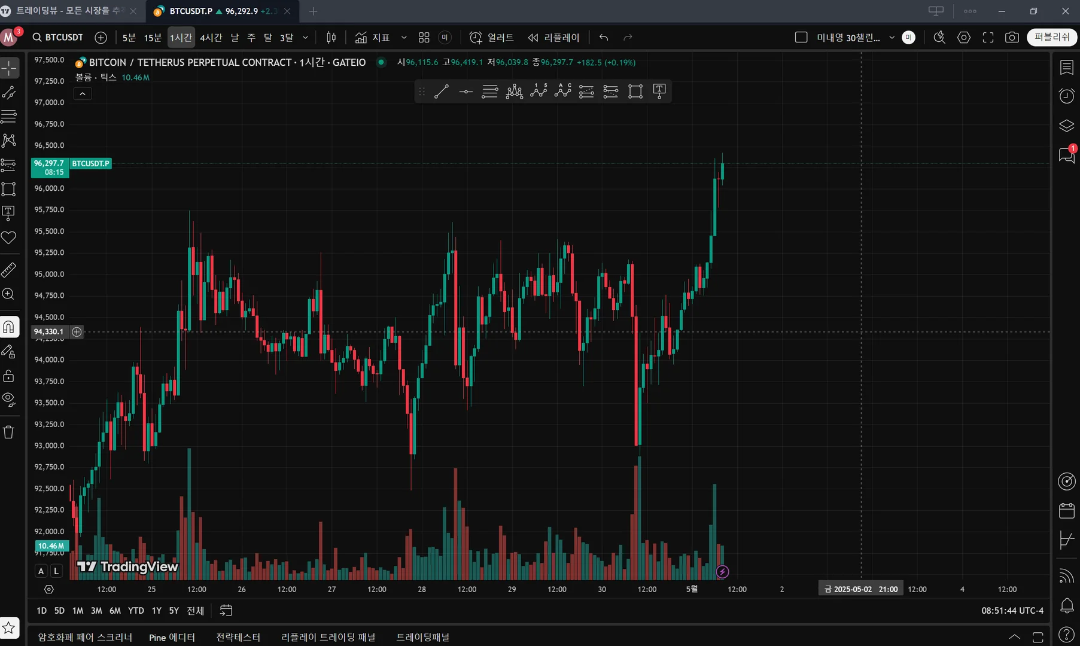1080x646 pixels.
Task: Open 얼러트 alert creation
Action: (x=492, y=38)
